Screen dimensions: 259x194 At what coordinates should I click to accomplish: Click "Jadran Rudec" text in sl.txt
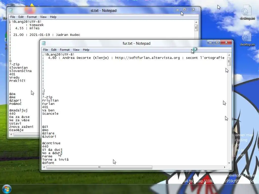68,35
